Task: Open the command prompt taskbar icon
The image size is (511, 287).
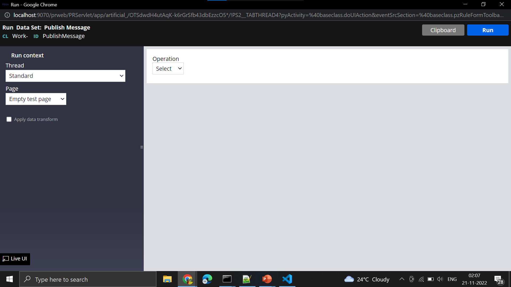Action: pos(227,279)
